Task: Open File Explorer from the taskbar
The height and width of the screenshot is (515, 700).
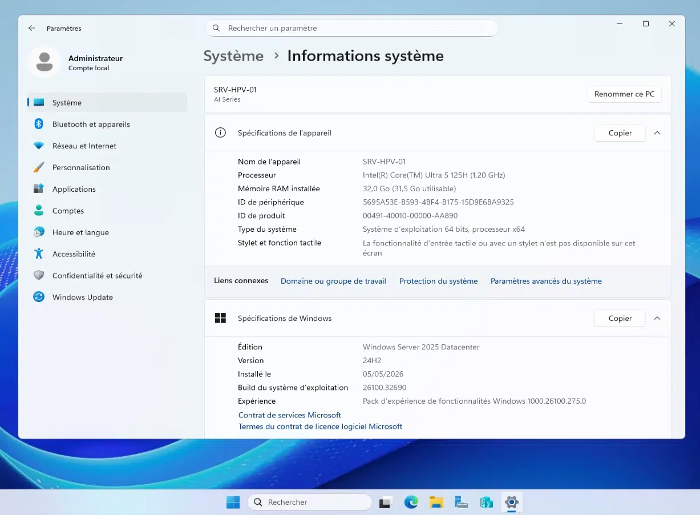Action: coord(436,502)
